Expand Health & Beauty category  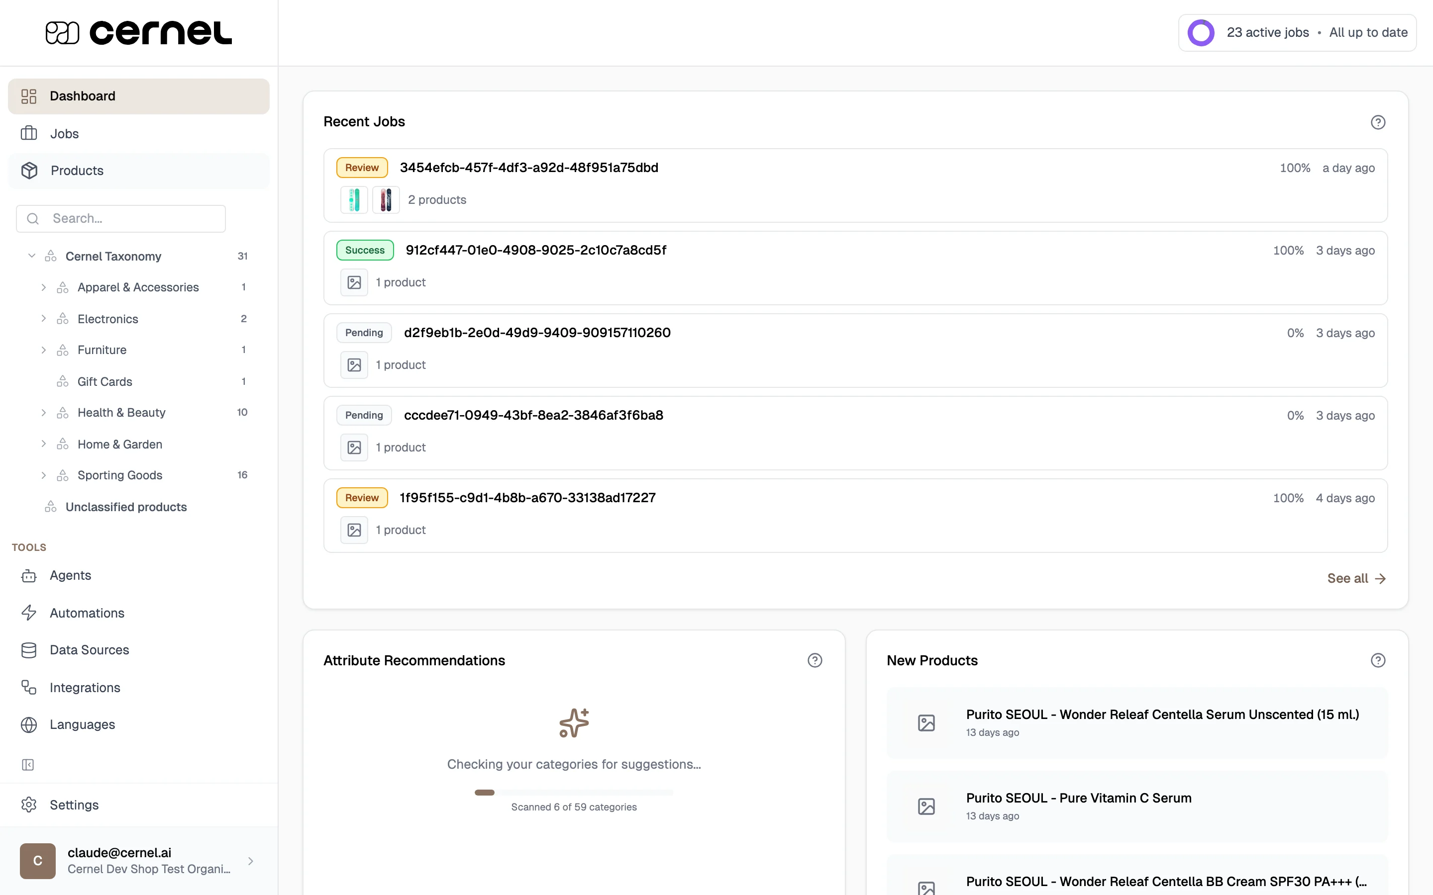point(43,413)
